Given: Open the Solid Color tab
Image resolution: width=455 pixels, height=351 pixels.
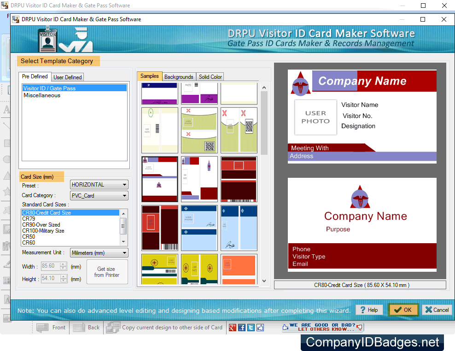Looking at the screenshot, I should [210, 77].
